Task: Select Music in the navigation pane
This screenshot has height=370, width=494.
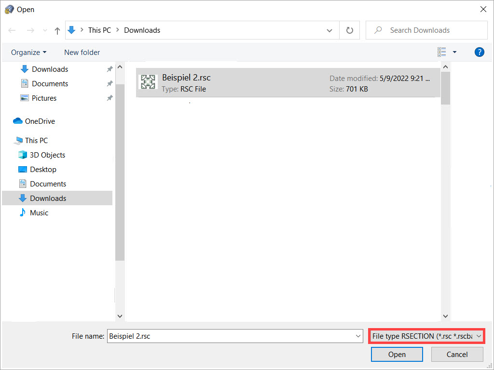Action: tap(38, 212)
